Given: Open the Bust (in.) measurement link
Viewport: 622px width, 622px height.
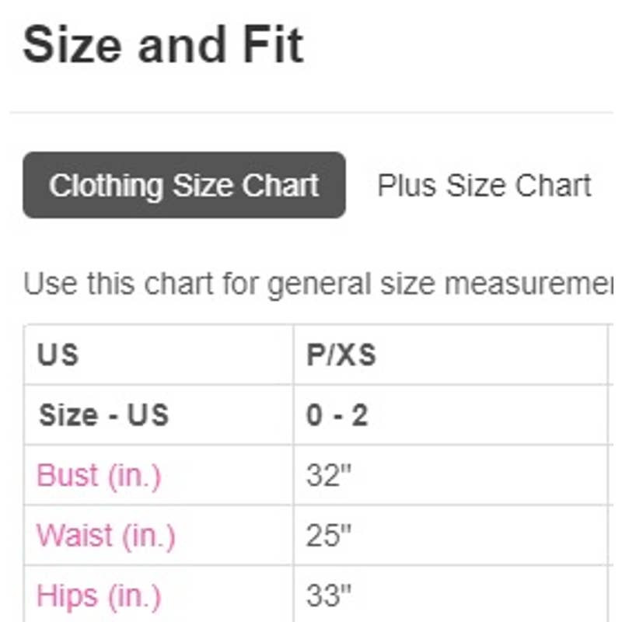Looking at the screenshot, I should [x=99, y=475].
